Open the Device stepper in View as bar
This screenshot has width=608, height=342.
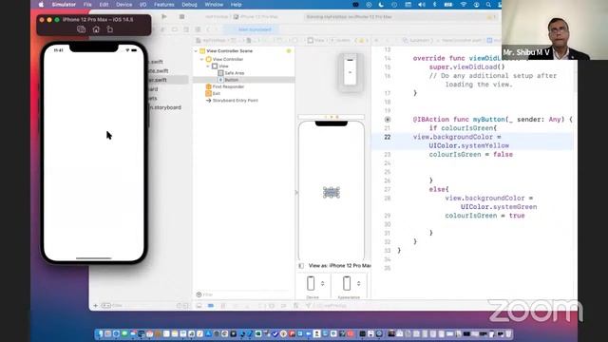click(x=322, y=283)
